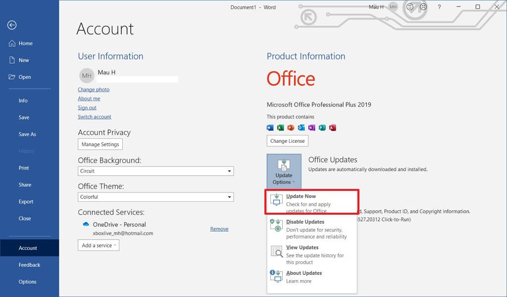Click the Publisher app icon
The image size is (507, 297).
click(x=322, y=127)
